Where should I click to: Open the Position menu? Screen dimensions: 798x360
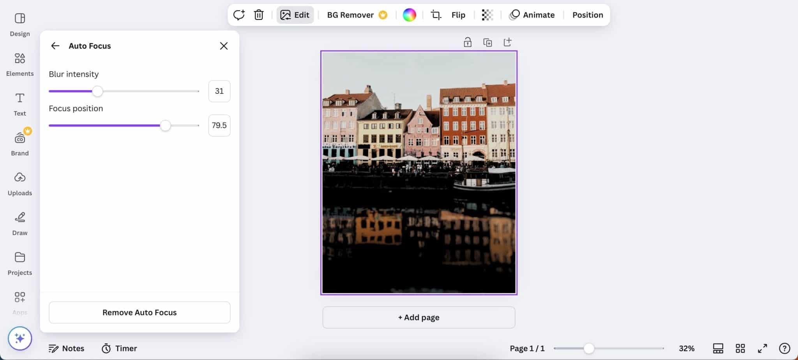click(x=588, y=15)
